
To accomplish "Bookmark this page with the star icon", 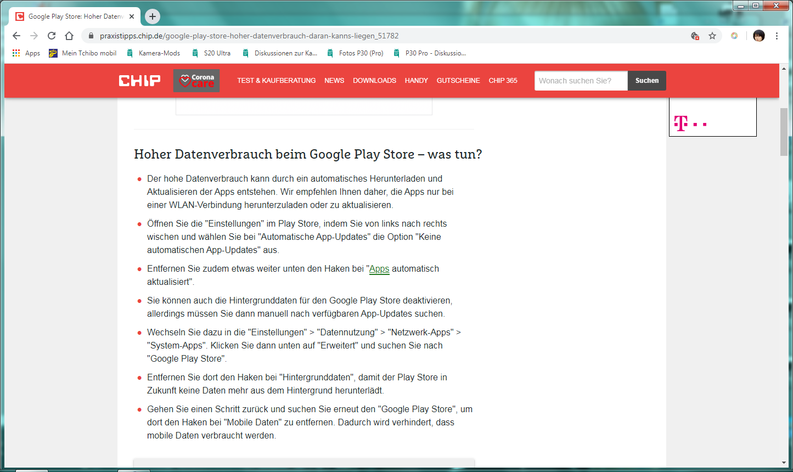I will click(x=712, y=36).
